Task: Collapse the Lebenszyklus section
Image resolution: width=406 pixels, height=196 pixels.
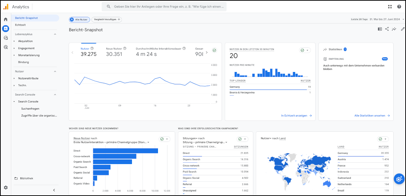Action: pos(55,34)
